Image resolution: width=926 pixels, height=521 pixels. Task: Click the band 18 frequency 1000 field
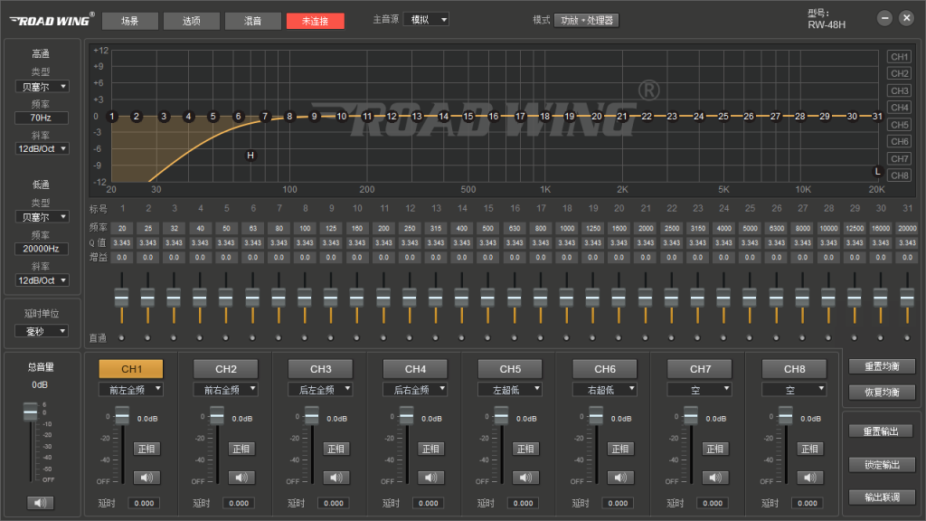tap(567, 228)
